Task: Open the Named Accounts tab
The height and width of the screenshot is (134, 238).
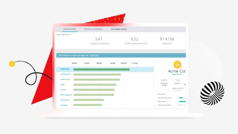Action: tap(93, 29)
